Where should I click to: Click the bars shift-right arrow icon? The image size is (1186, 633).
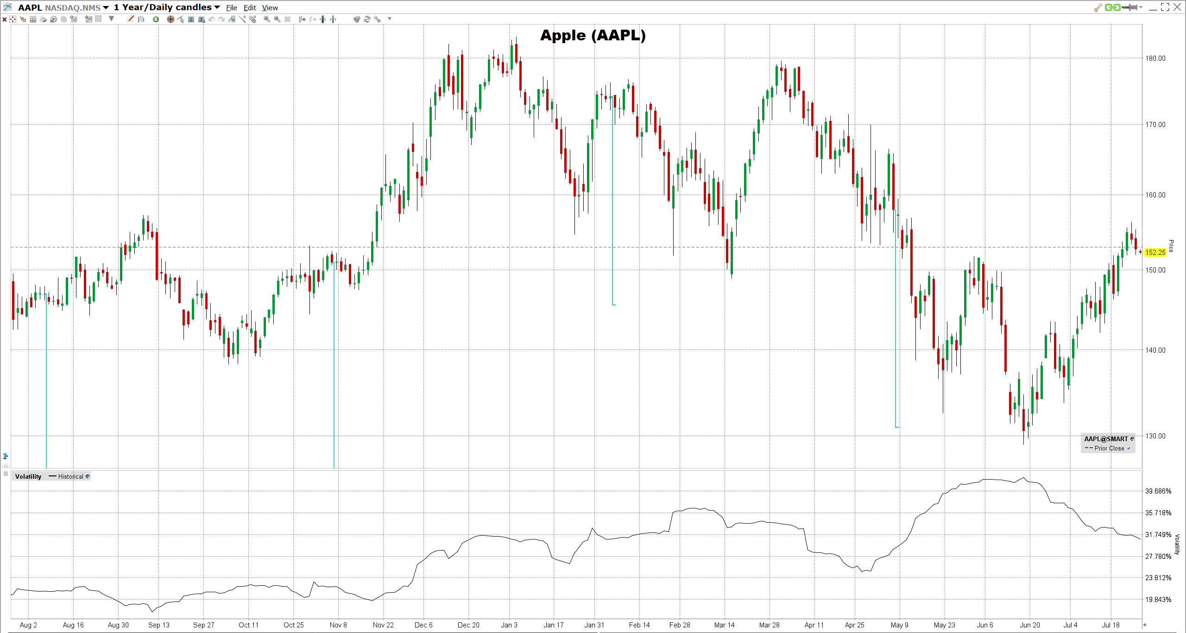[x=302, y=19]
